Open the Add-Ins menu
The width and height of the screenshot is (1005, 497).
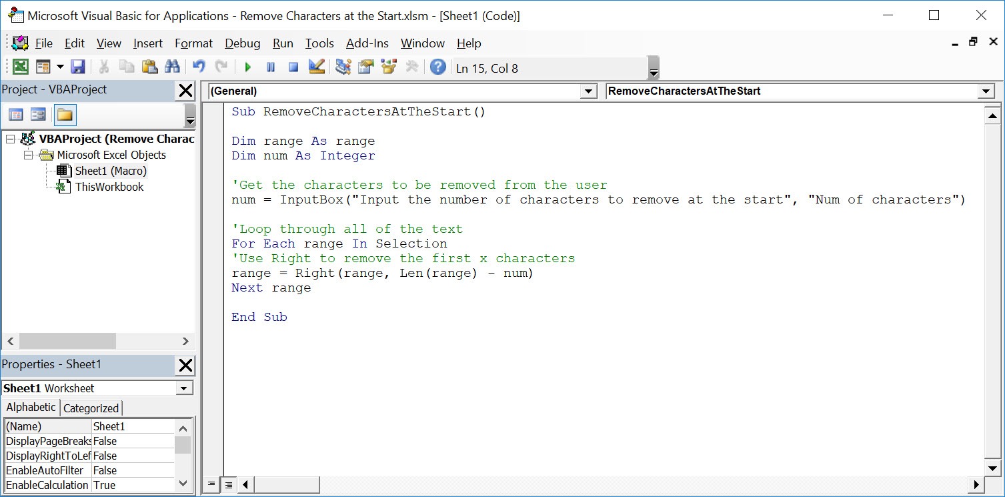[x=367, y=43]
